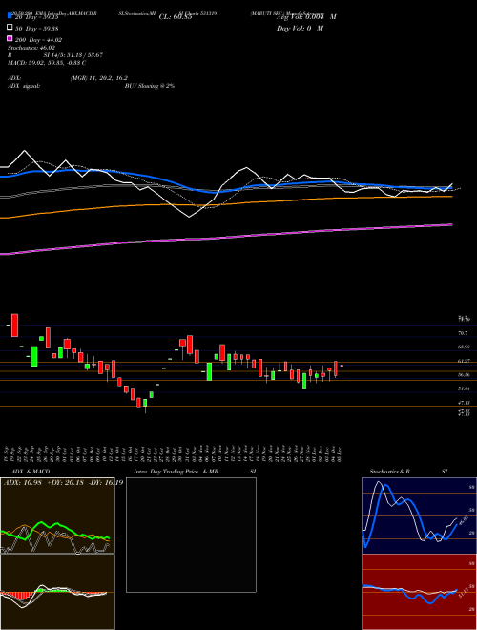Image resolution: width=477 pixels, height=630 pixels.
Task: Open the empty Intra Day Trading Price panel
Action: [x=191, y=535]
